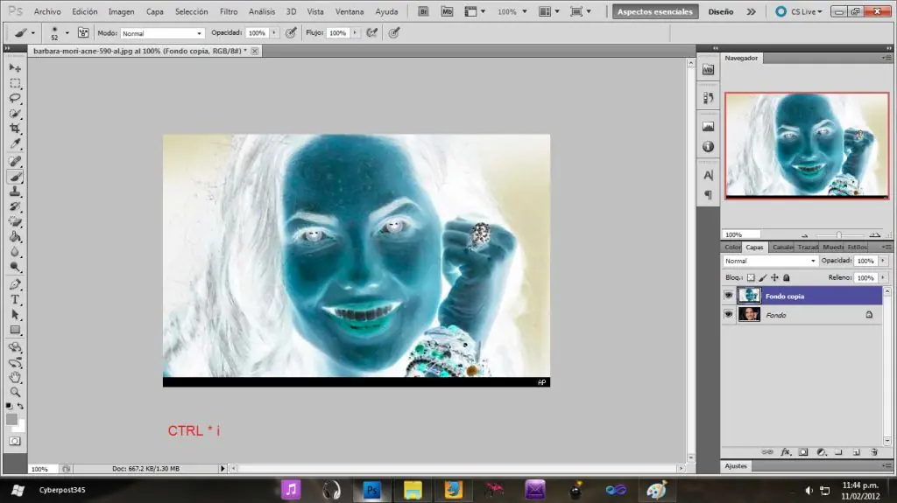Screen dimensions: 897x503
Task: Delete layer using the trash icon
Action: coord(874,452)
